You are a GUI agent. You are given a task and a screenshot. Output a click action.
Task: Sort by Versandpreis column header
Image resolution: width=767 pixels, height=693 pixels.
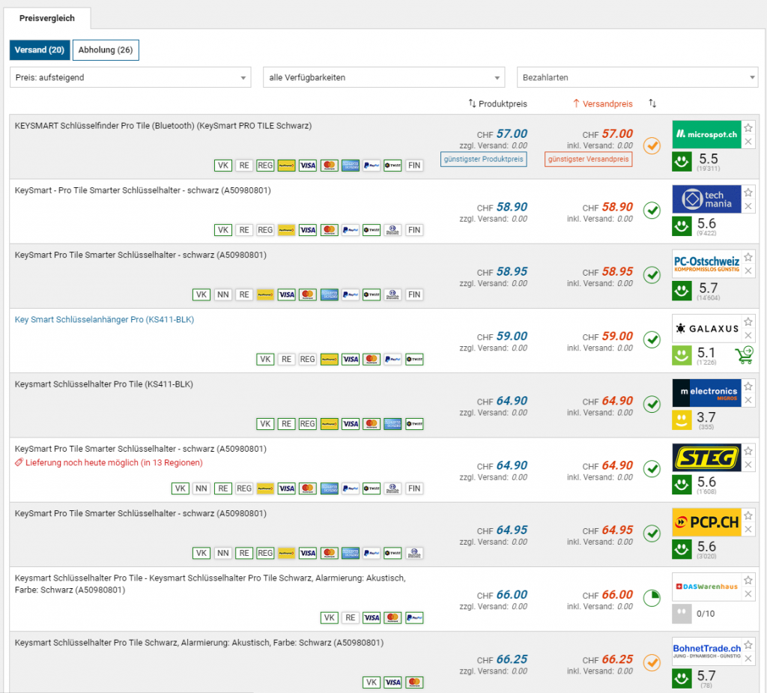(603, 103)
